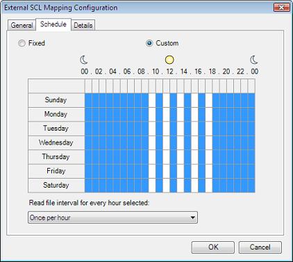Select the entire Sunday row header
Image resolution: width=293 pixels, height=262 pixels.
click(56, 100)
